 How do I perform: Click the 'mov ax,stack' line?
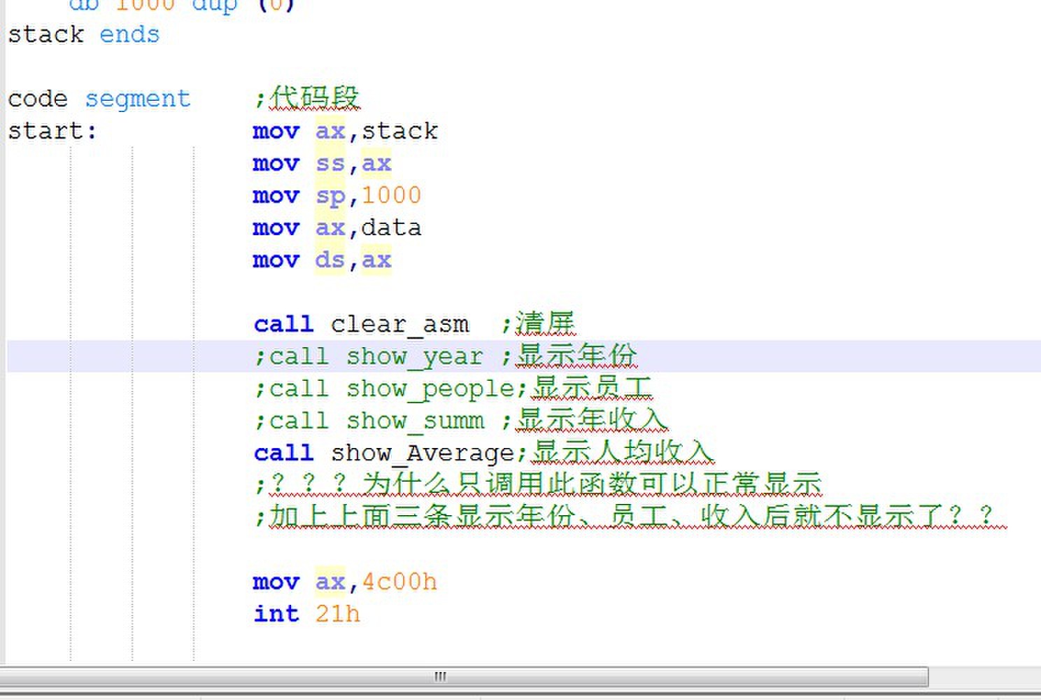pos(345,131)
